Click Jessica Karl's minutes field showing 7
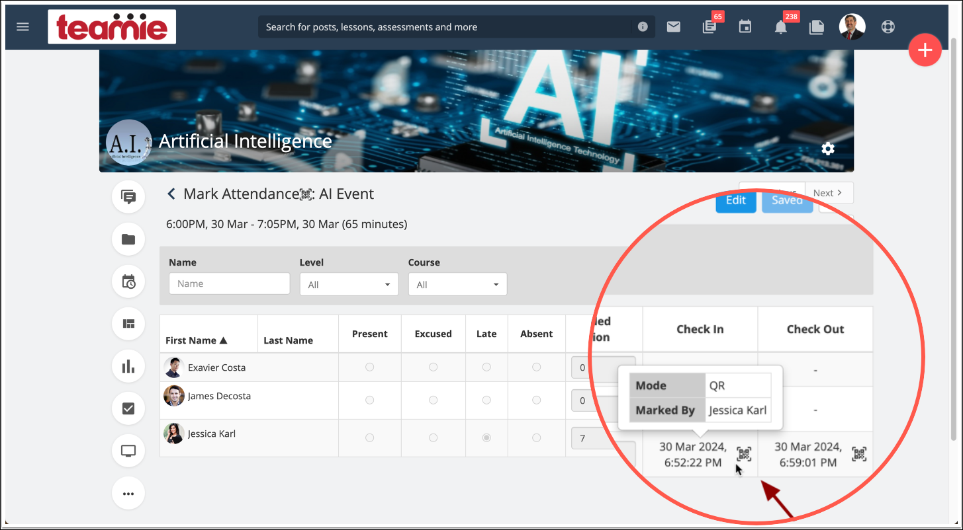Screen dimensions: 963x530 [603, 438]
